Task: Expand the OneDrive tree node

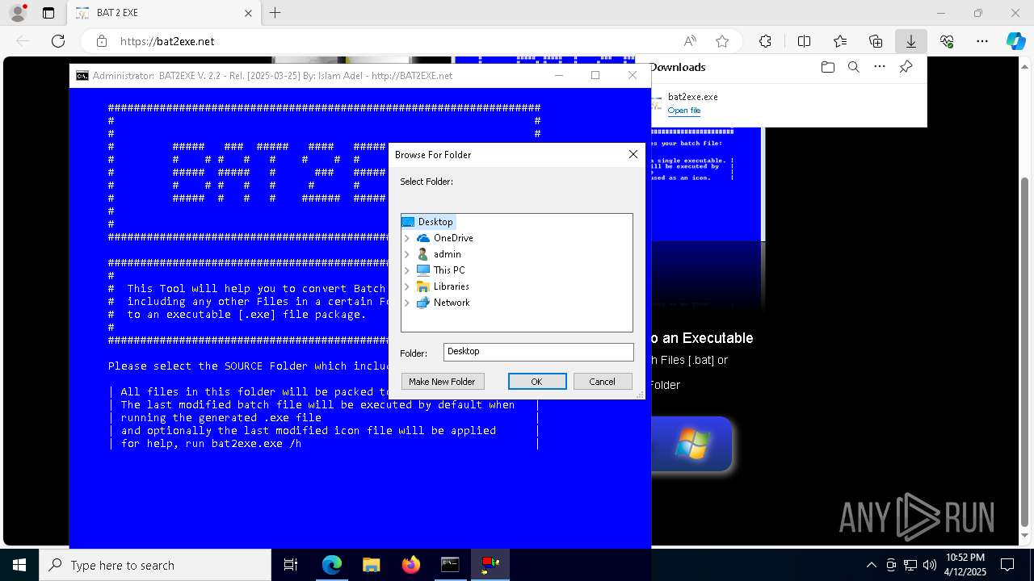Action: click(407, 238)
